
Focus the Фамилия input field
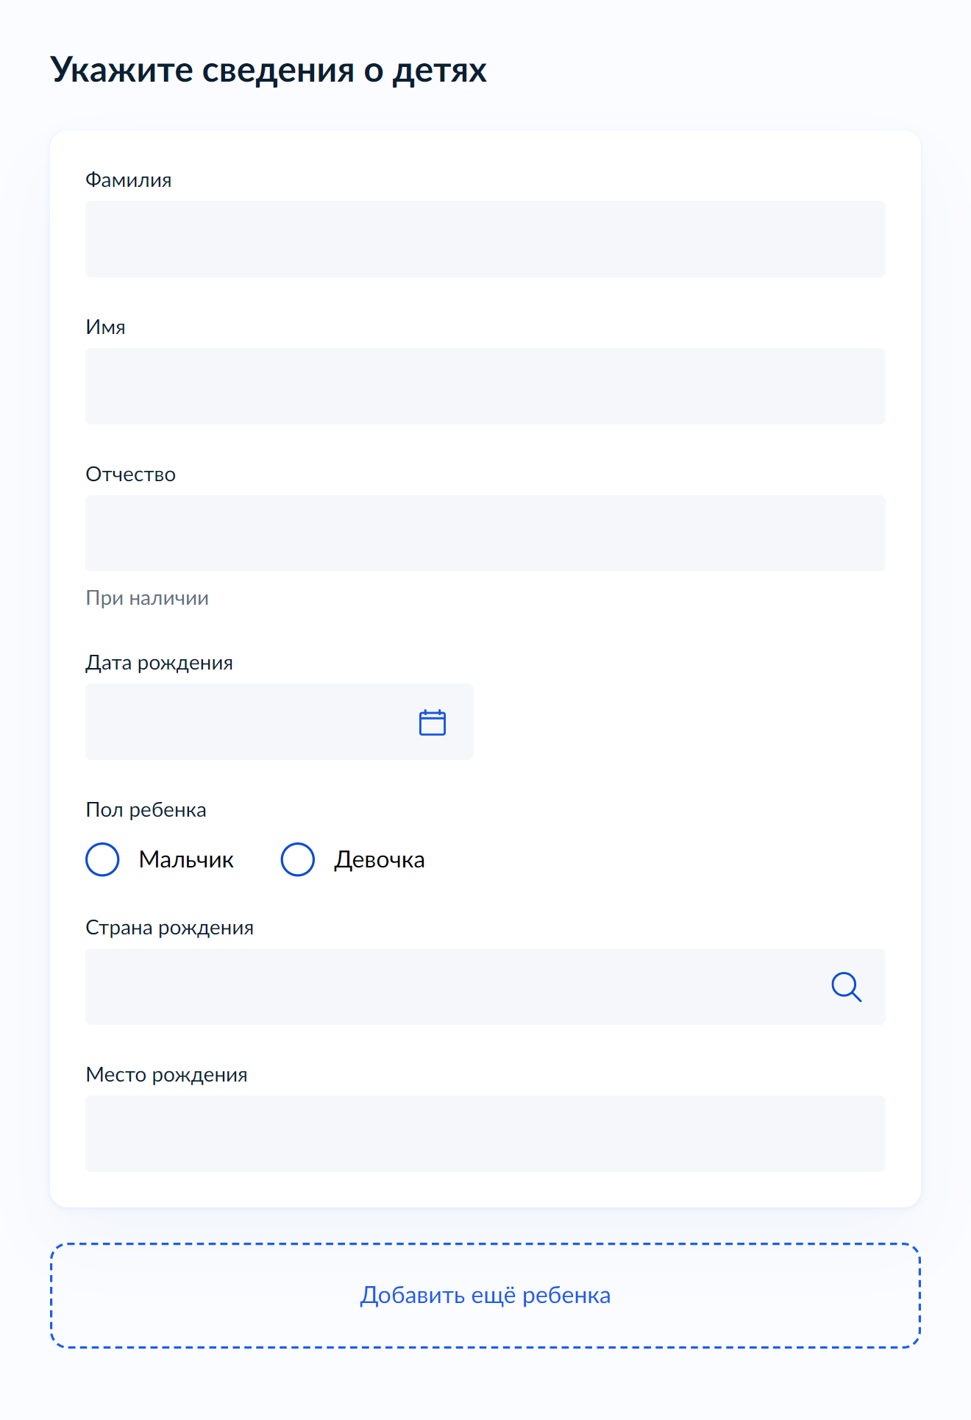coord(485,239)
